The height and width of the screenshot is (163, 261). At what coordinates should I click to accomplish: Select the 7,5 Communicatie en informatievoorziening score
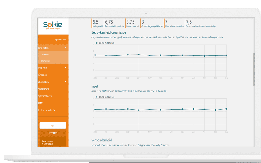click(201, 23)
